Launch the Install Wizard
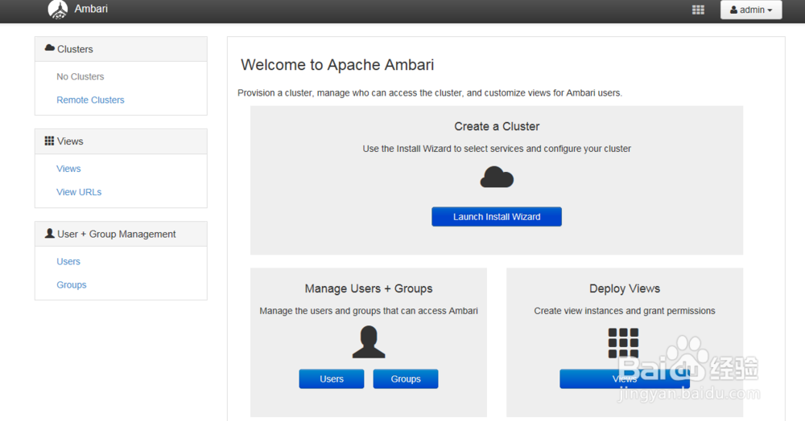This screenshot has height=421, width=805. point(497,217)
